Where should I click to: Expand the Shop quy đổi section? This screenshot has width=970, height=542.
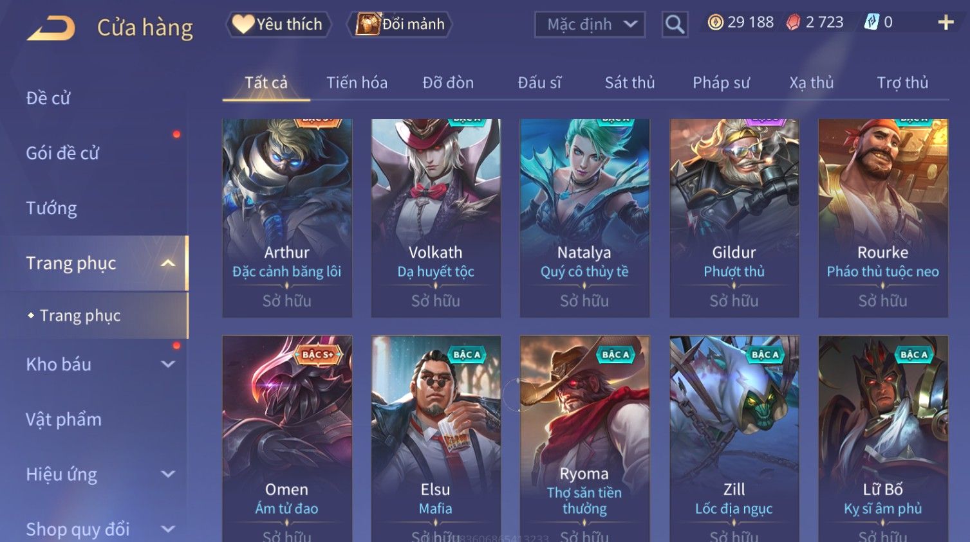coord(168,529)
